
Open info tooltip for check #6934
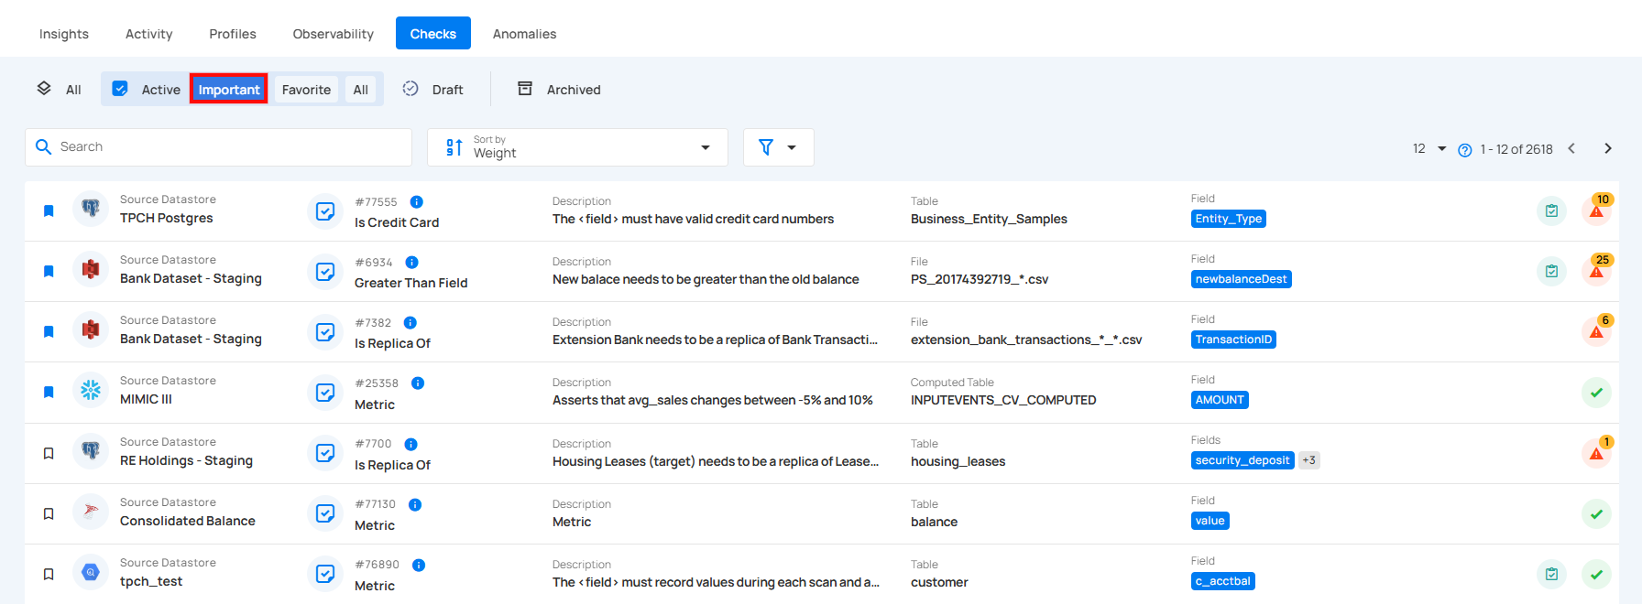click(411, 262)
